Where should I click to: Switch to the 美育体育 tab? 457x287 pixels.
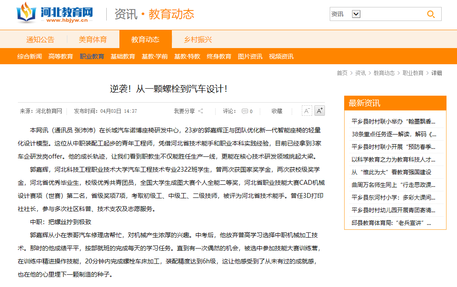(x=92, y=39)
